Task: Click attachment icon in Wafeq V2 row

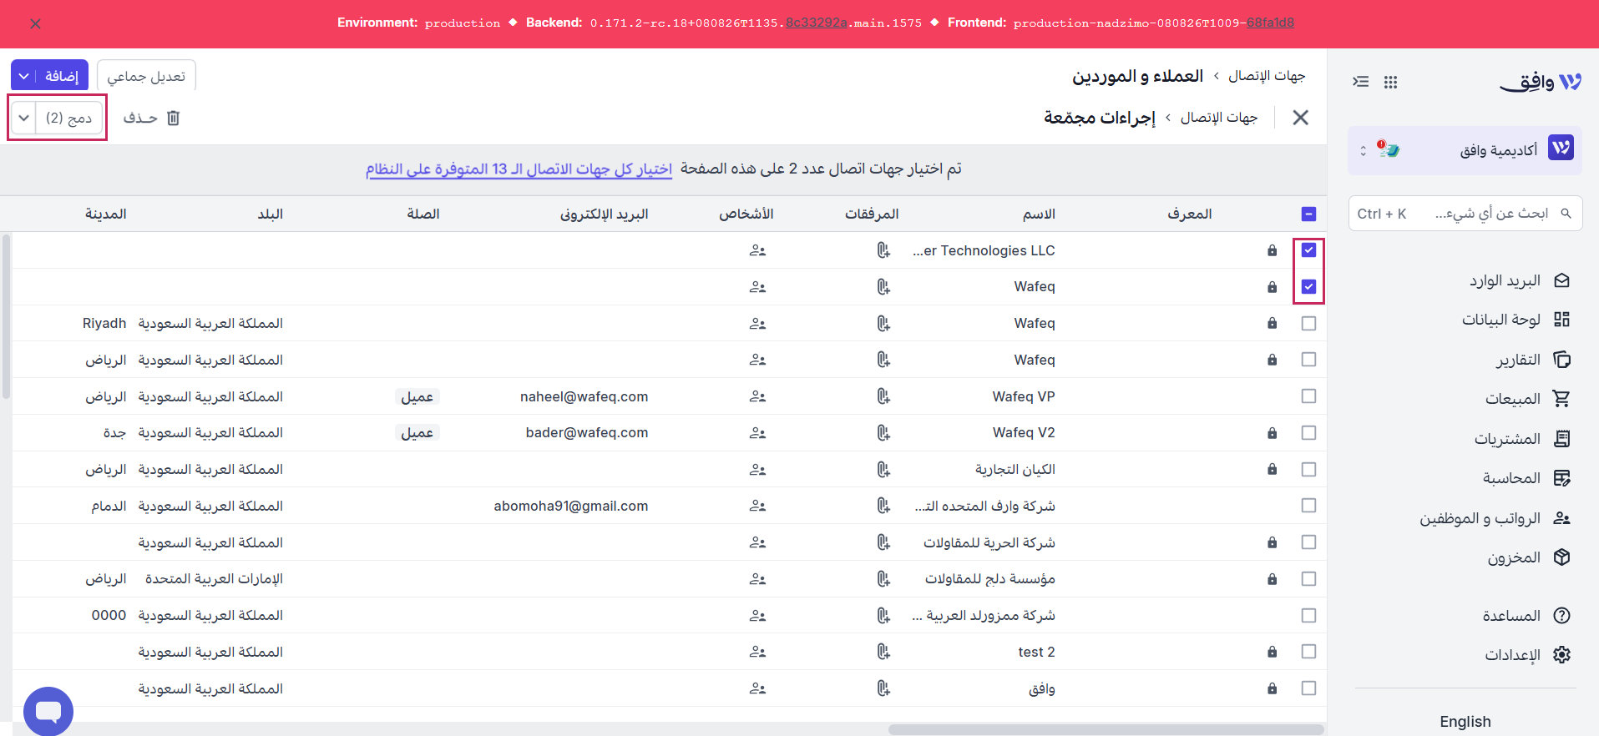Action: click(883, 433)
